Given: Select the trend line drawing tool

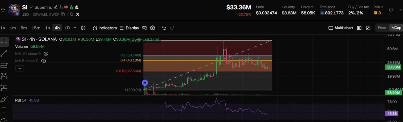Looking at the screenshot, I should point(4,53).
